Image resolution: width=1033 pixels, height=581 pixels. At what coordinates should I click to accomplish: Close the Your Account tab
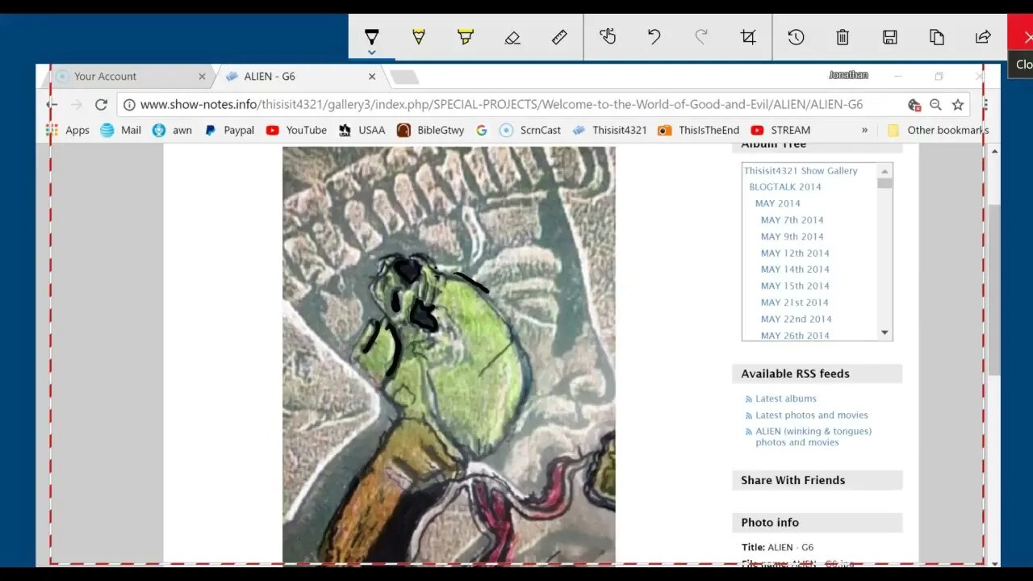point(202,77)
